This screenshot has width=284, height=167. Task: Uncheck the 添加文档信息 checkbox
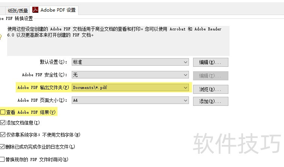(x=3, y=122)
